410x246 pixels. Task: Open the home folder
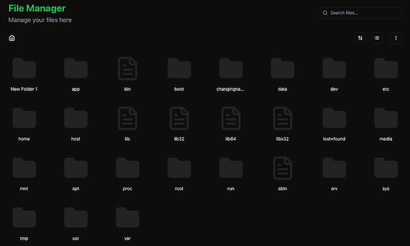(x=24, y=118)
